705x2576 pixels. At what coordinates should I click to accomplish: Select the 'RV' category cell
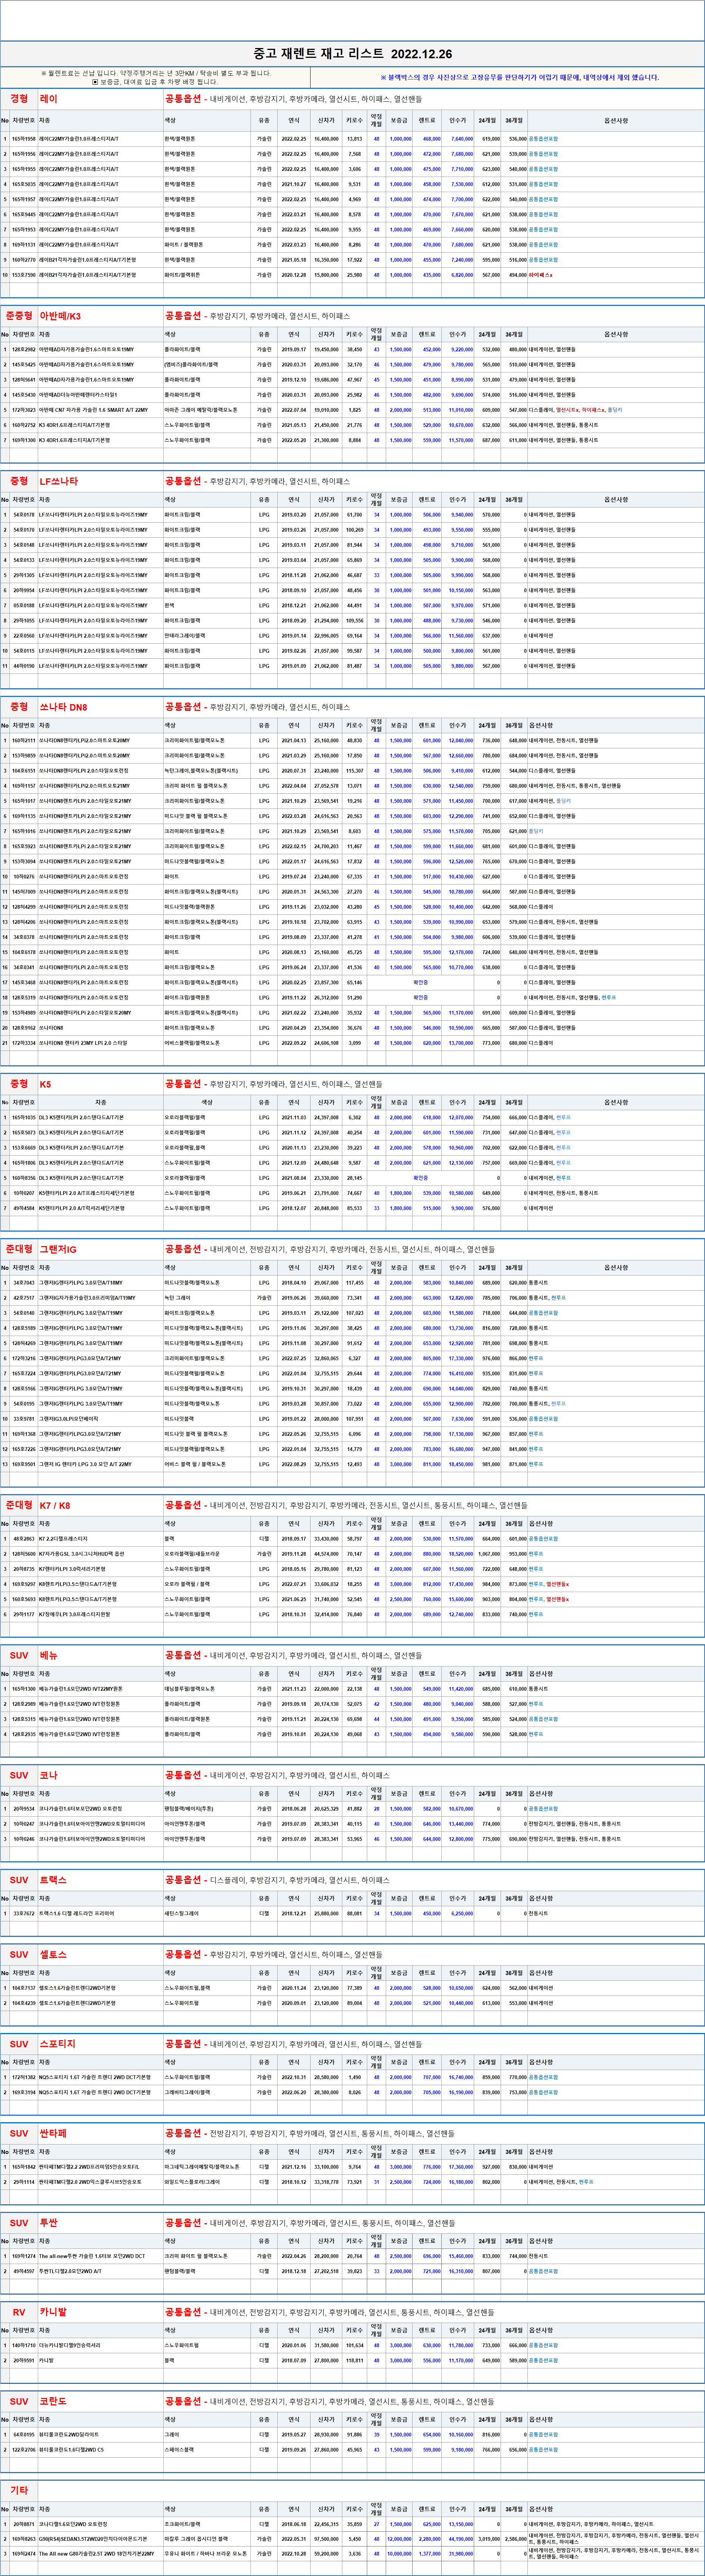tap(19, 2312)
